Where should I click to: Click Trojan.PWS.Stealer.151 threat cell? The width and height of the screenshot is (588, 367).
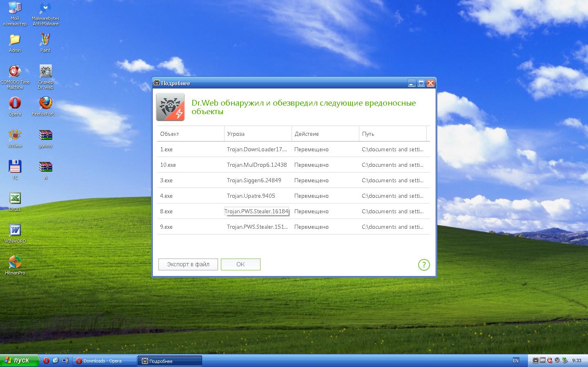257,227
